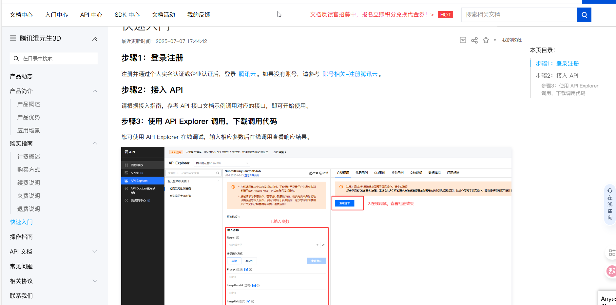Image resolution: width=616 pixels, height=305 pixels.
Task: Collapse the 产品简介 section
Action: 95,91
